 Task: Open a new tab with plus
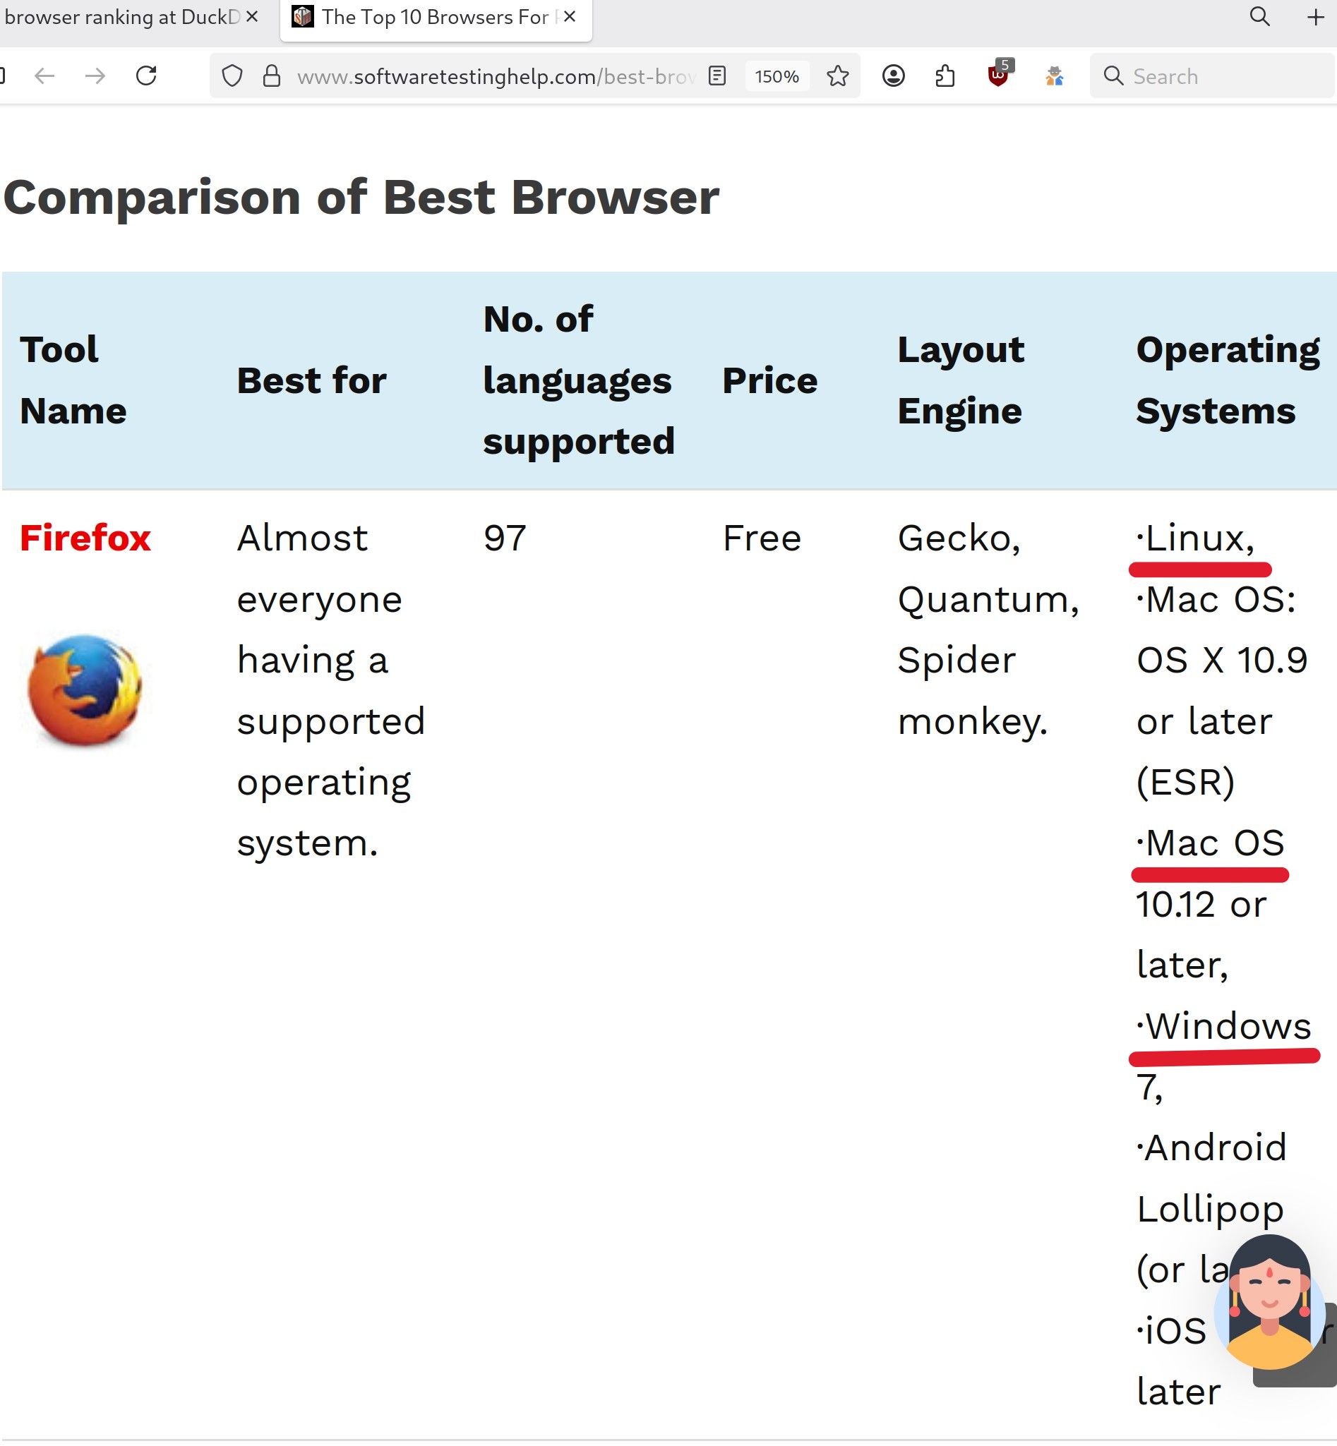1316,17
